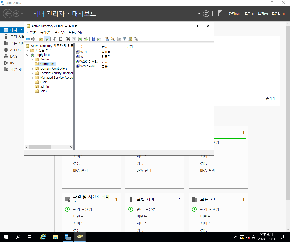The height and width of the screenshot is (242, 290).
Task: Create a new user with toolbar icon
Action: (107, 39)
